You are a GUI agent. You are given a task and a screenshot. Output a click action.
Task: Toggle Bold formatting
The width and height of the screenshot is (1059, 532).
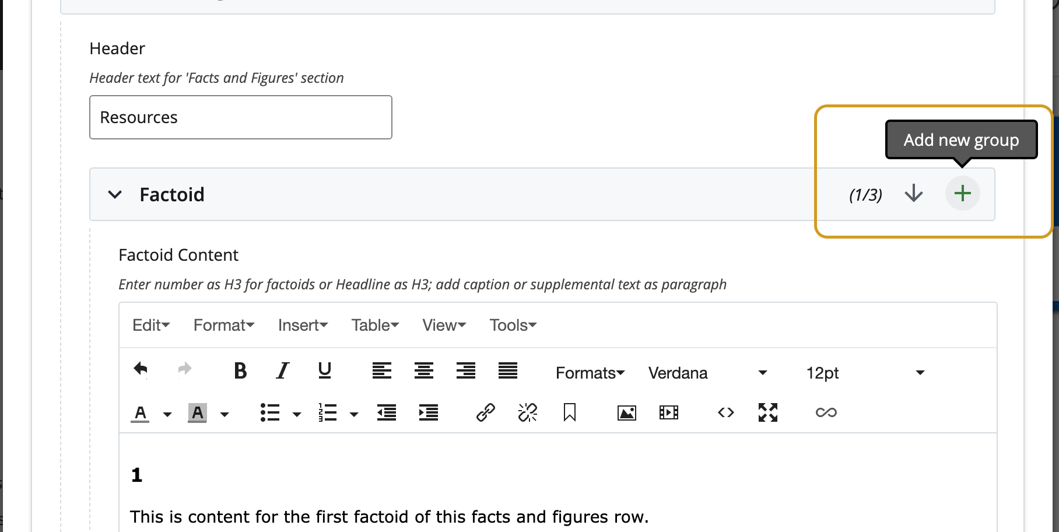240,370
